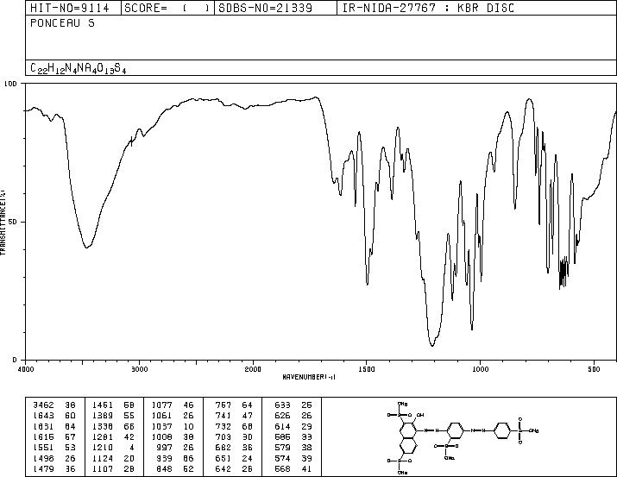
Task: Select peak table entry 1461
Action: point(103,405)
